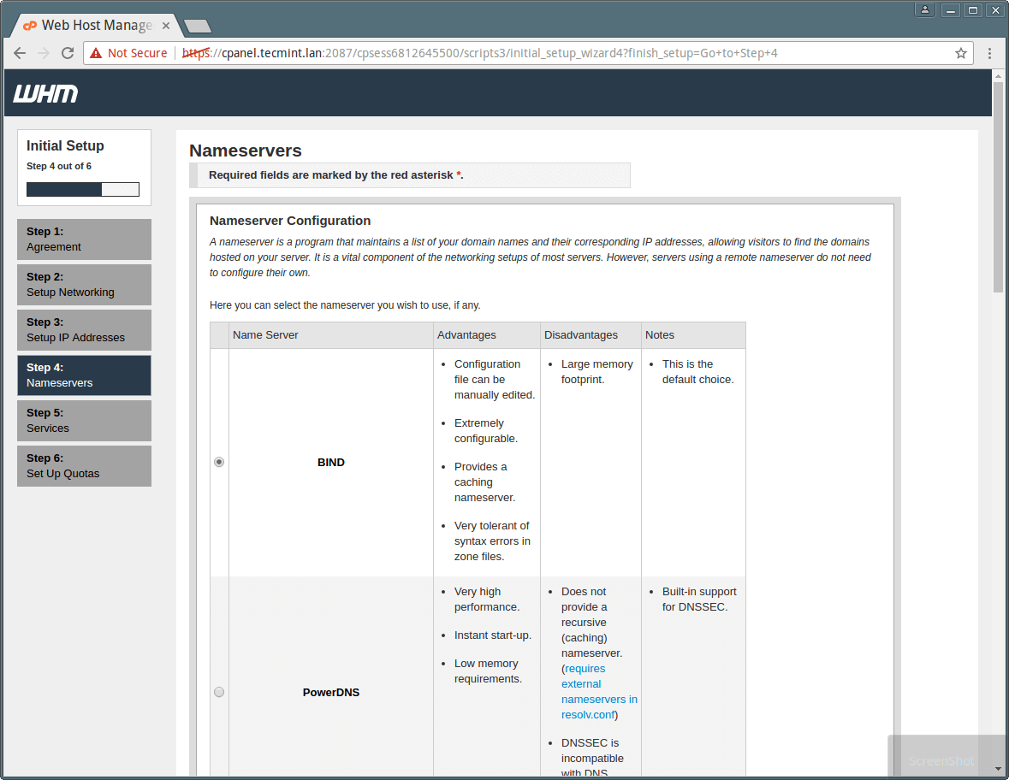Click the BIND name label
This screenshot has height=780, width=1009.
pyautogui.click(x=330, y=463)
